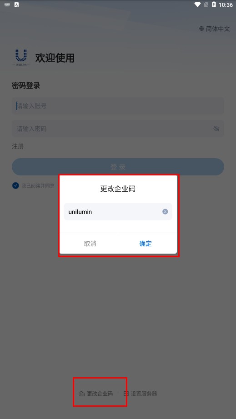Tap the Wi-Fi status bar icon
The image size is (236, 419).
(x=197, y=5)
